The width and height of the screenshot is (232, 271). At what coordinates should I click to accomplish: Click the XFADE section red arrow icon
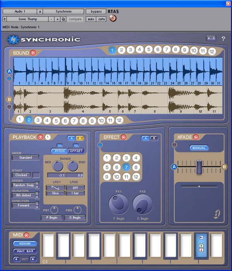pos(196,137)
